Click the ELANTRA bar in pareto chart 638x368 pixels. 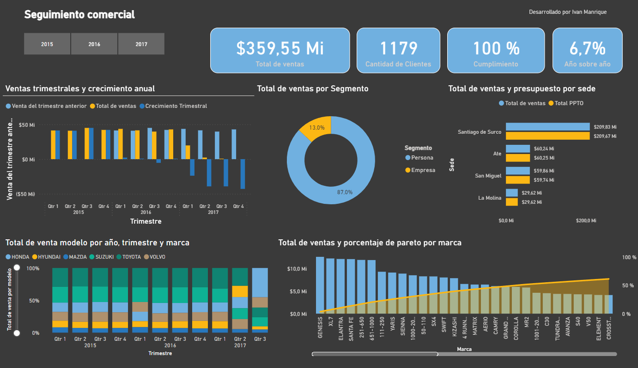(340, 286)
